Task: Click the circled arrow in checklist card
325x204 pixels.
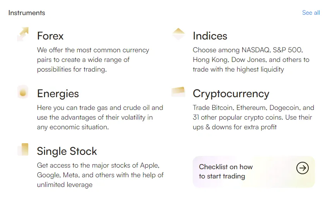Action: tap(303, 168)
